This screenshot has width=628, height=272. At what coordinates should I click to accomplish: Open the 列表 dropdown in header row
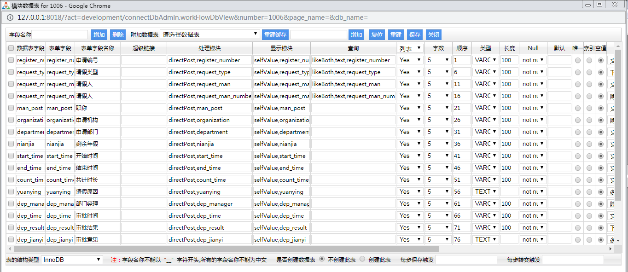[x=410, y=48]
